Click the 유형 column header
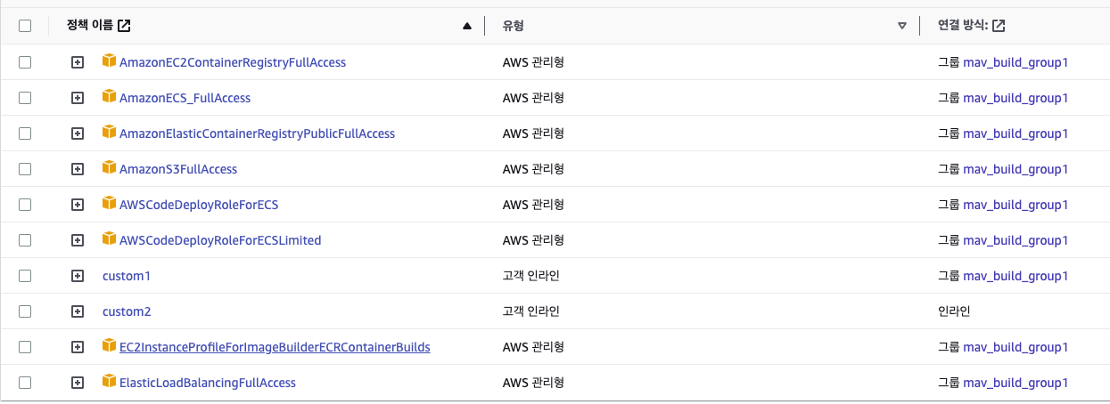Image resolution: width=1110 pixels, height=404 pixels. point(515,26)
